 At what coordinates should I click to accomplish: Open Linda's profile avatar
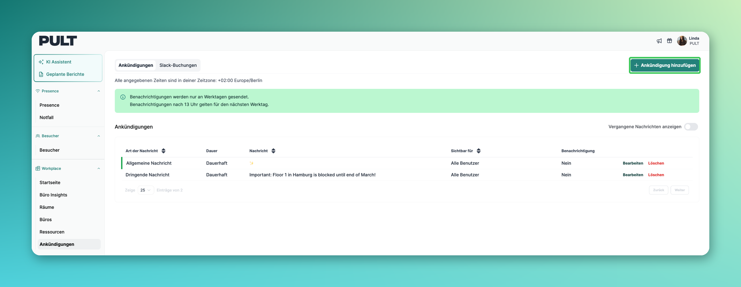pyautogui.click(x=682, y=41)
